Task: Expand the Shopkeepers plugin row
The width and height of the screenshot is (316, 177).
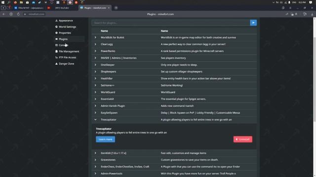Action: (95, 72)
